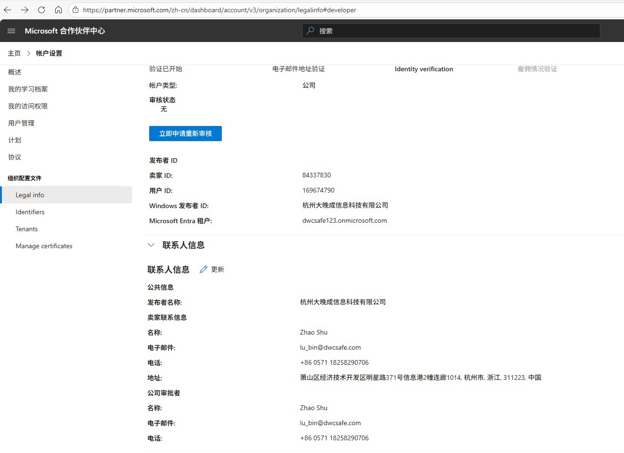This screenshot has width=624, height=453.
Task: Select the Identity verification step
Action: (424, 69)
